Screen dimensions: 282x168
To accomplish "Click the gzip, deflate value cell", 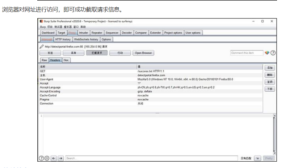I will (x=145, y=91).
